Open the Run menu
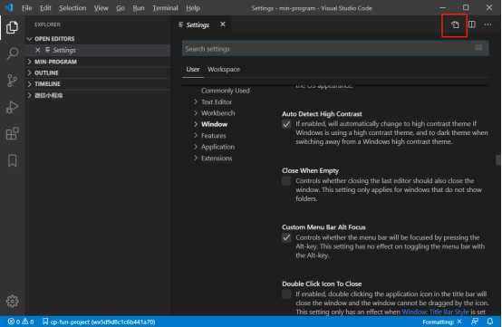Screen dimensions: 502x327 coord(139,8)
